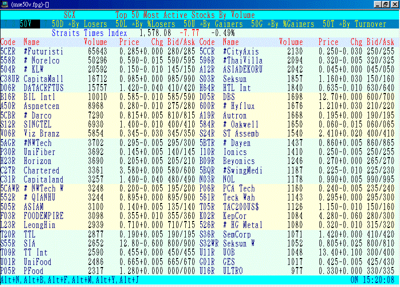Click the PCA Tech stock name
Screen dimensions: 400x287
[239, 188]
